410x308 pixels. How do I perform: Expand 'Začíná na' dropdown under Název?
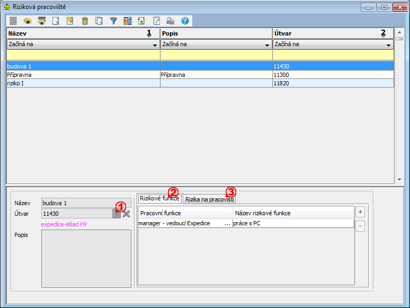click(x=155, y=45)
